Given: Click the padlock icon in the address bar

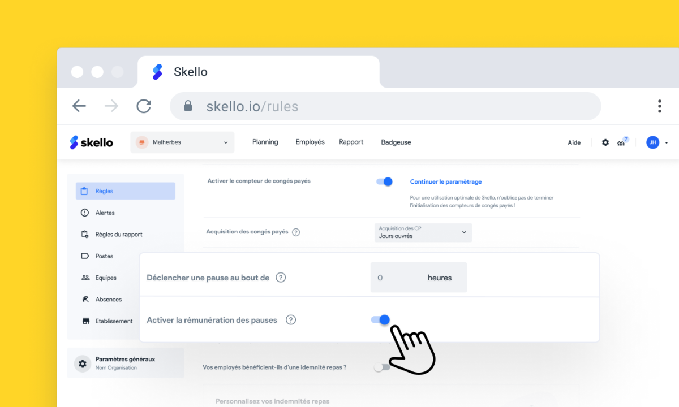Looking at the screenshot, I should [188, 106].
